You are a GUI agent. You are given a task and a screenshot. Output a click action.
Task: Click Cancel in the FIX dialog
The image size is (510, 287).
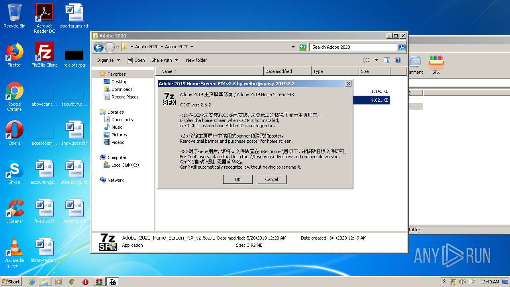coord(271,179)
